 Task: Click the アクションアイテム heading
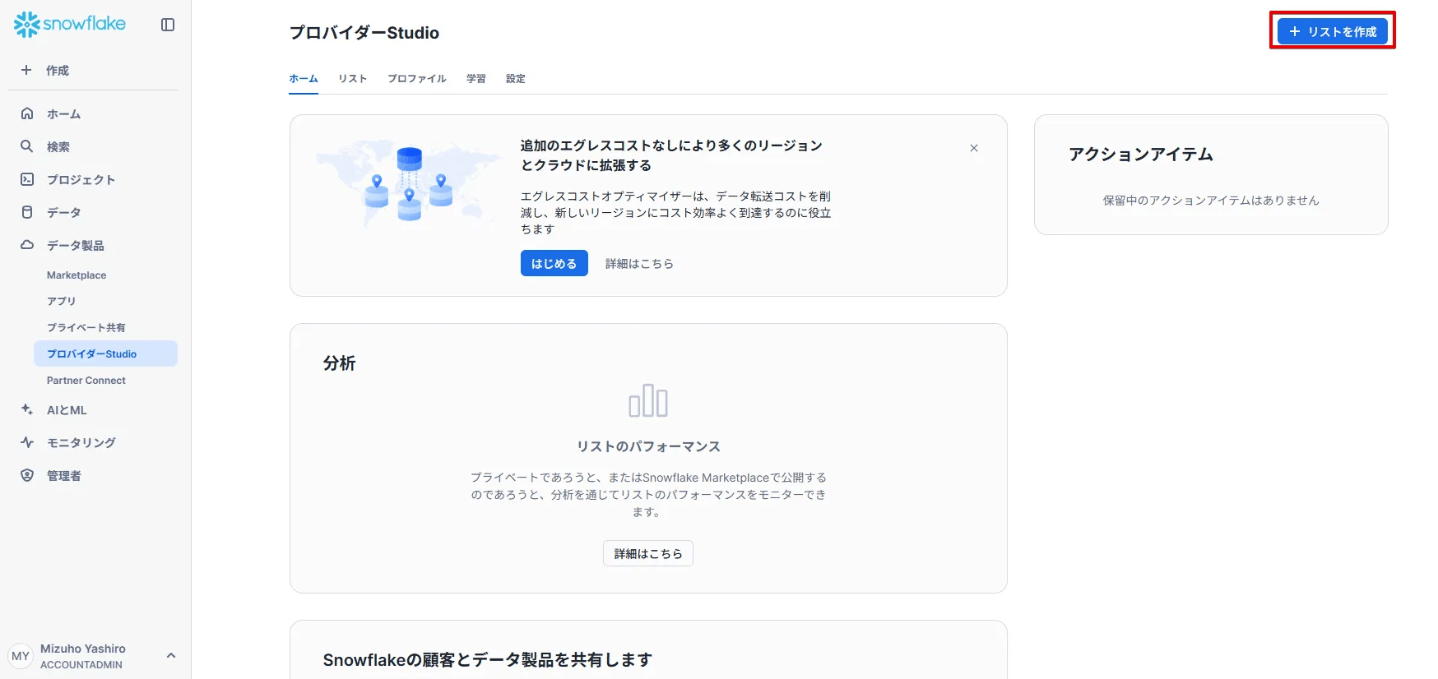coord(1141,155)
